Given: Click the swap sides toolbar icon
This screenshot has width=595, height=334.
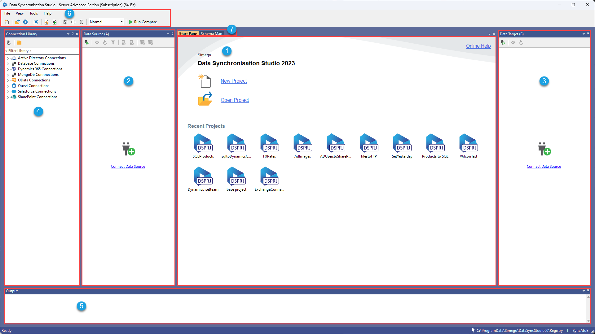Looking at the screenshot, I should (73, 22).
